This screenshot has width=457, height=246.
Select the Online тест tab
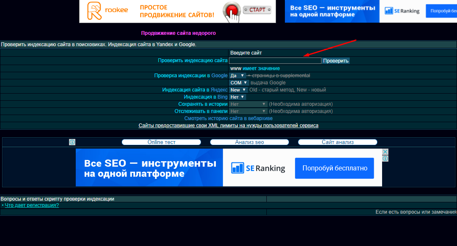pos(161,142)
